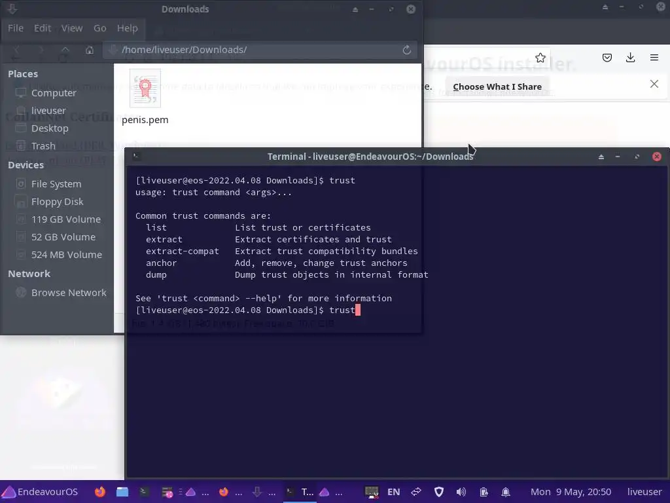This screenshot has width=670, height=503.
Task: Mount the 52 GB Volume
Action: [63, 237]
